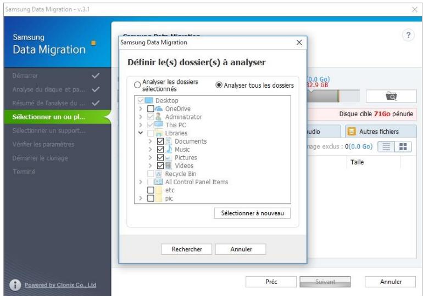Image resolution: width=423 pixels, height=296 pixels.
Task: Click the This PC monitor icon
Action: [x=159, y=125]
